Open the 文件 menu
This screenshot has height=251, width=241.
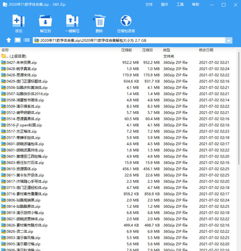coord(149,5)
